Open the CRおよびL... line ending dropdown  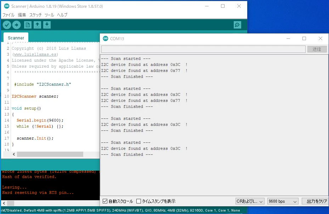pyautogui.click(x=250, y=201)
